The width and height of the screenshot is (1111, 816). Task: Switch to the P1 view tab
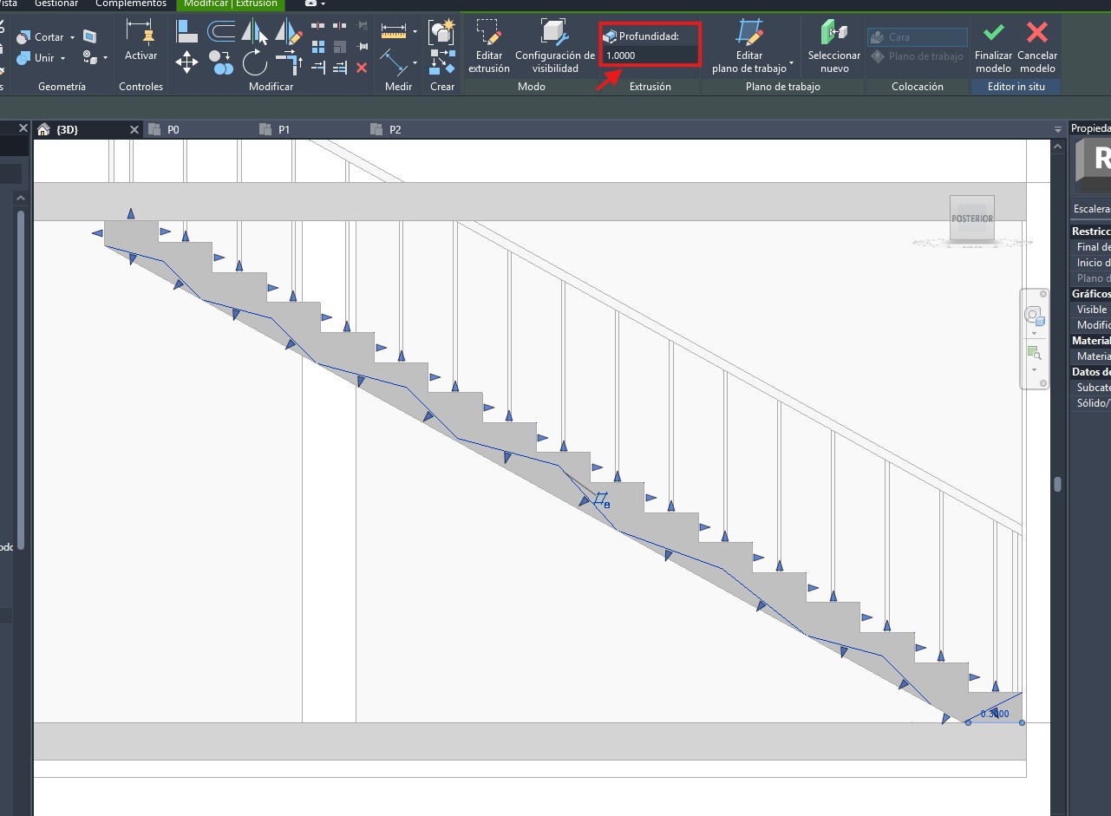tap(284, 130)
